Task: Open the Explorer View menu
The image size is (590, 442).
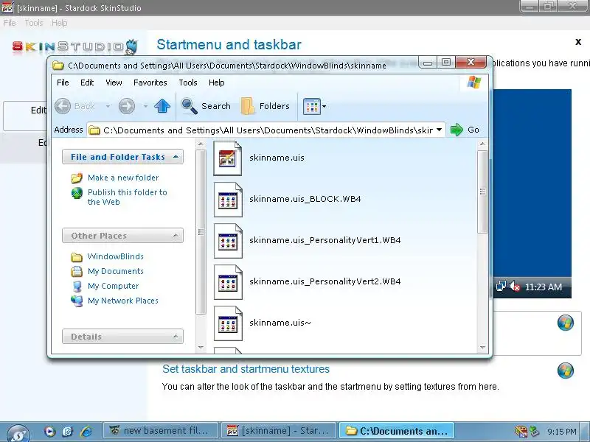Action: [x=114, y=83]
